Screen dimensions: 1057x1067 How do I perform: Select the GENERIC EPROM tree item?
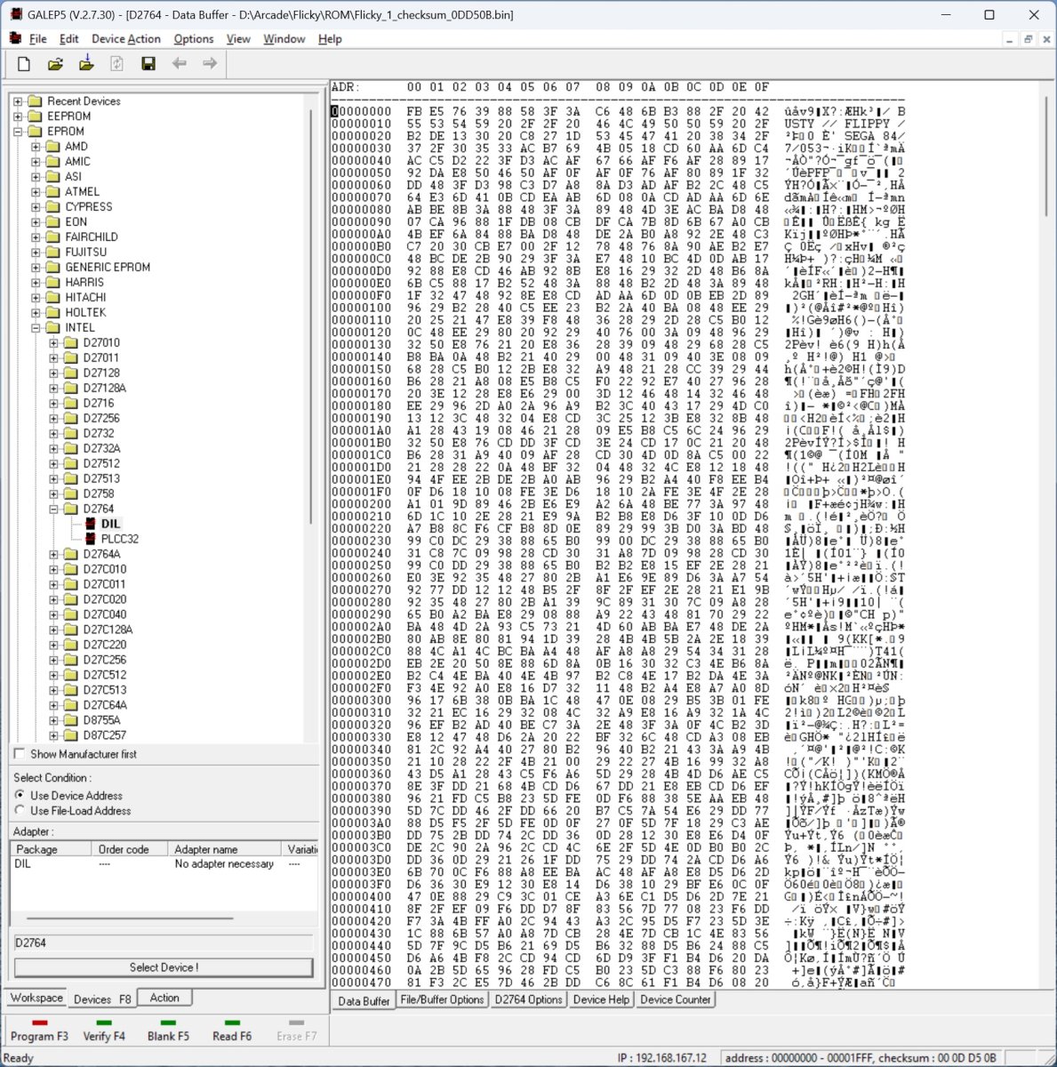(x=108, y=267)
